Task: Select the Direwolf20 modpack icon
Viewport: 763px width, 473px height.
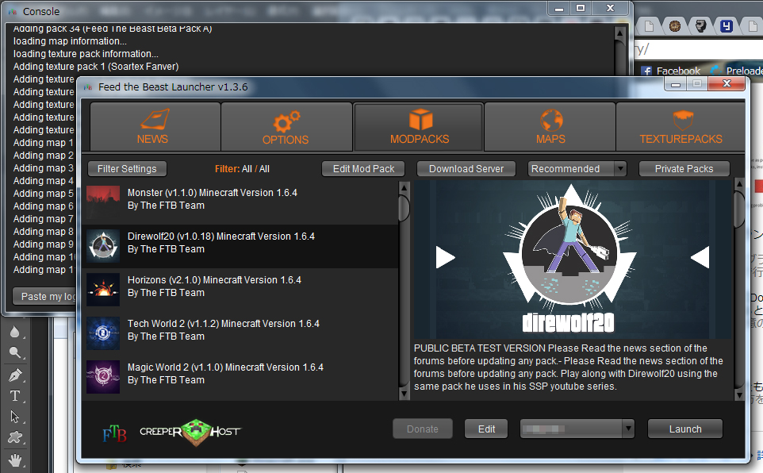Action: point(103,246)
